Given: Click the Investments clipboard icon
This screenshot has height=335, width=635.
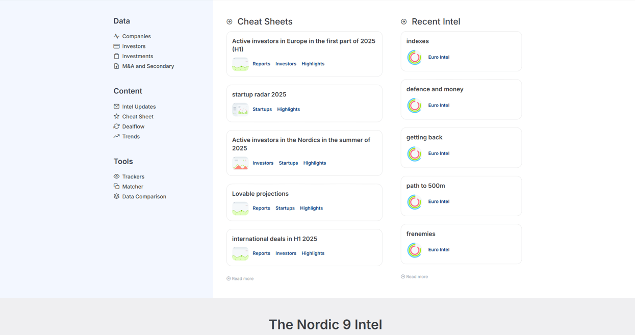Looking at the screenshot, I should coord(116,56).
